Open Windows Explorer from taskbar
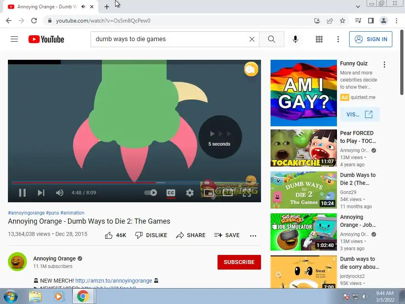This screenshot has height=304, width=405. click(35, 296)
